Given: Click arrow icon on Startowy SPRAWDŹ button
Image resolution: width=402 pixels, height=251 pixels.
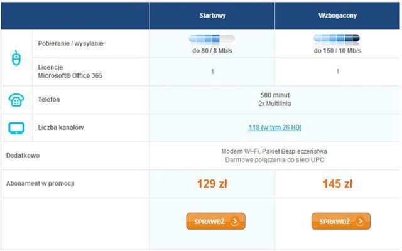Looking at the screenshot, I should 234,222.
